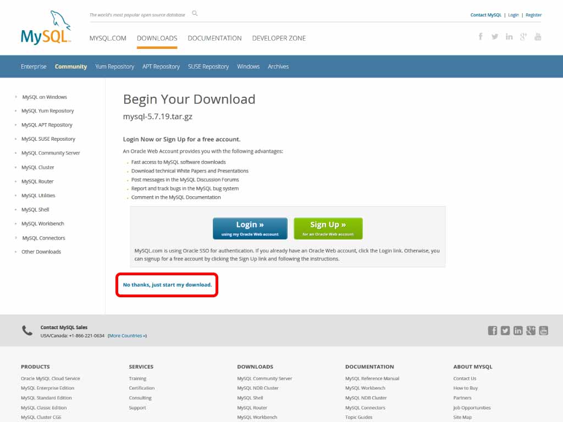Screen dimensions: 563x422
Task: Select Community submenu item
Action: [71, 66]
